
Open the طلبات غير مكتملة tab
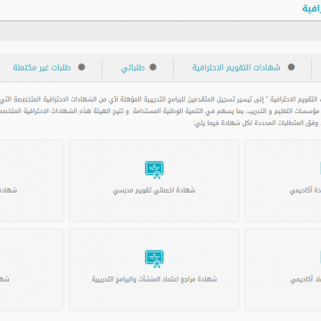[42, 68]
